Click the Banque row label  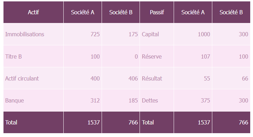tap(33, 100)
